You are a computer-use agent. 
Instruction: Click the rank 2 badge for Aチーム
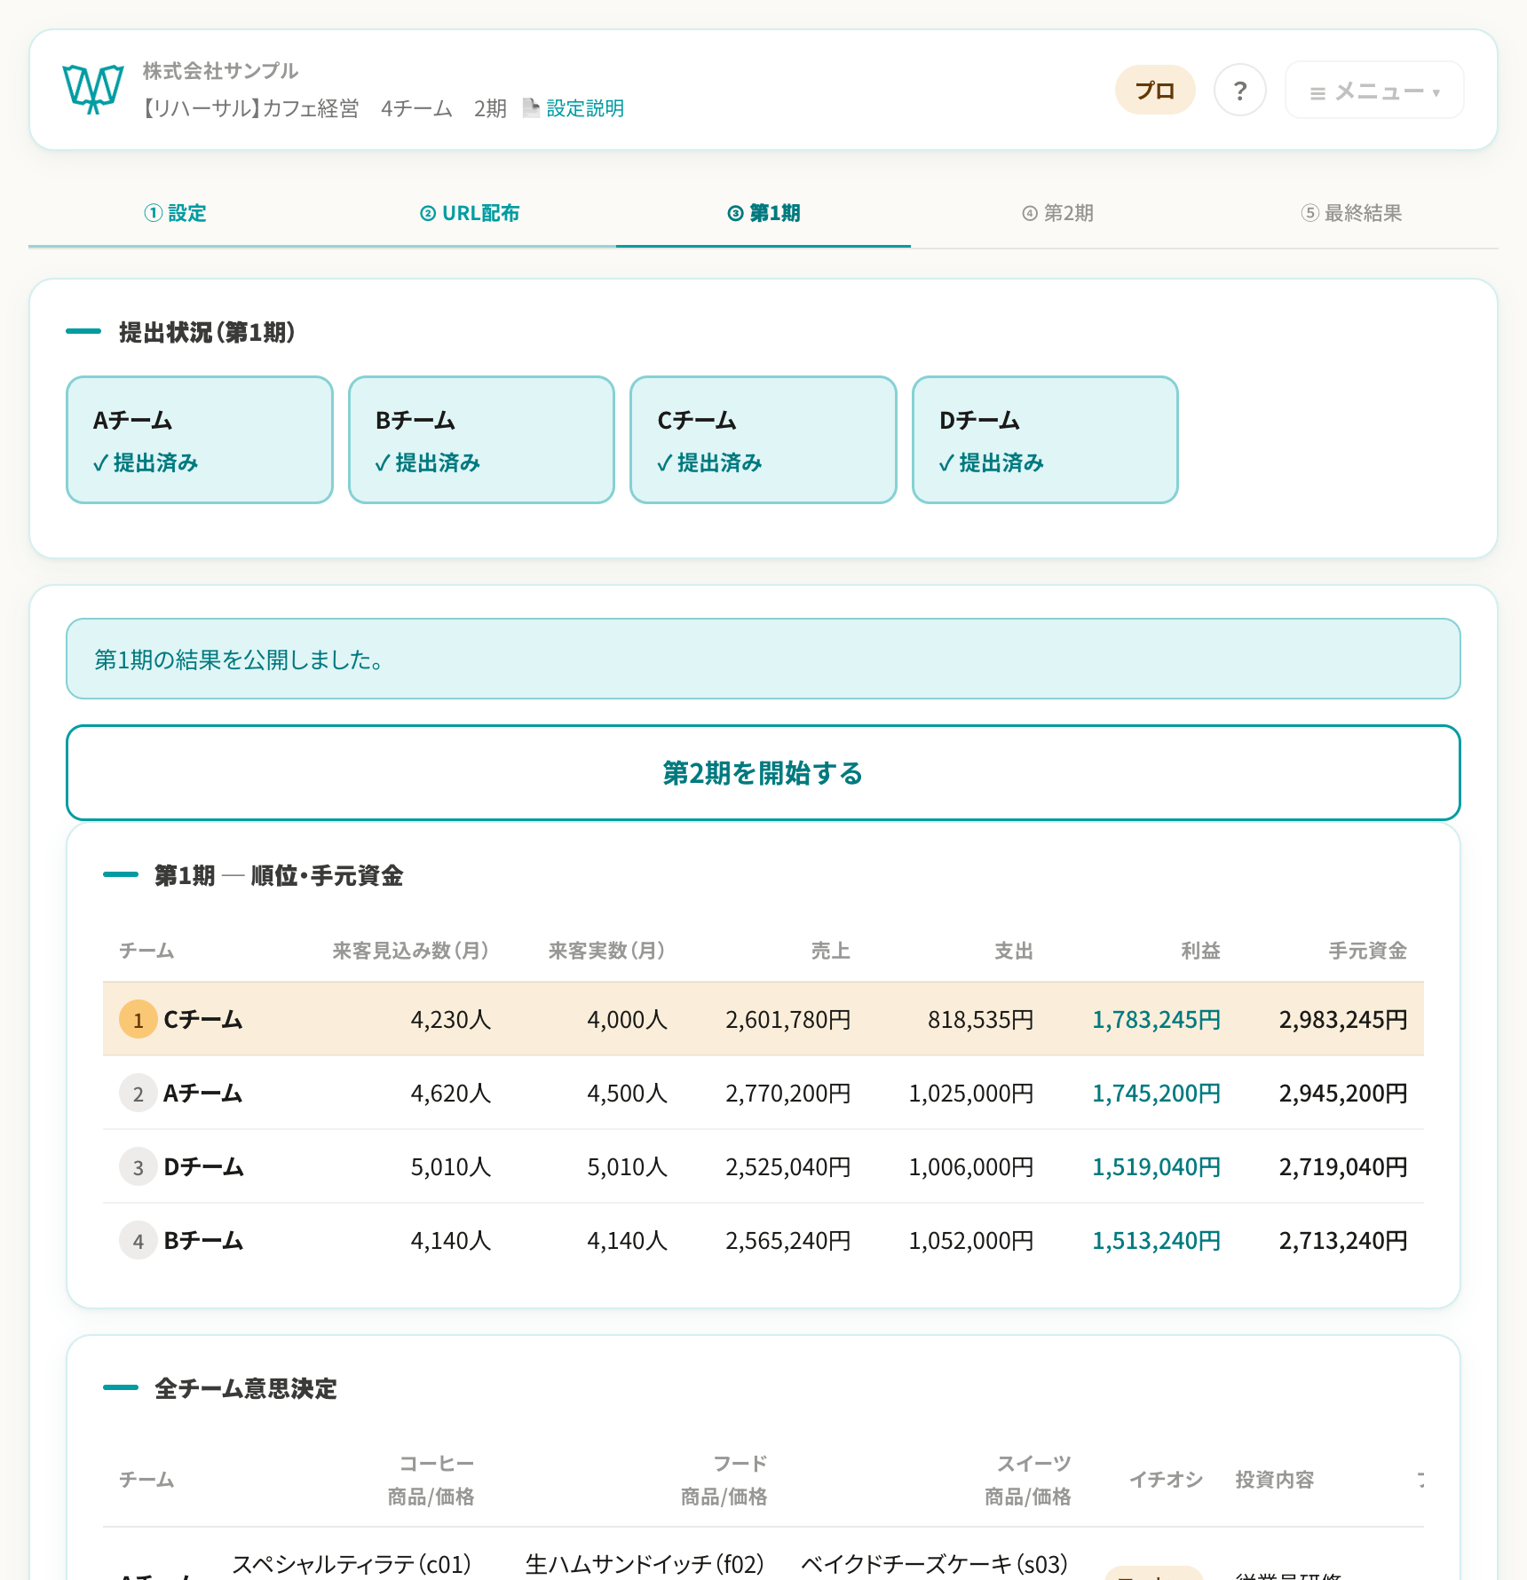[138, 1093]
